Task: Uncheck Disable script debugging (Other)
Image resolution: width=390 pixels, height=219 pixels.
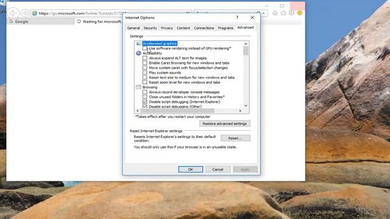Action: click(145, 106)
